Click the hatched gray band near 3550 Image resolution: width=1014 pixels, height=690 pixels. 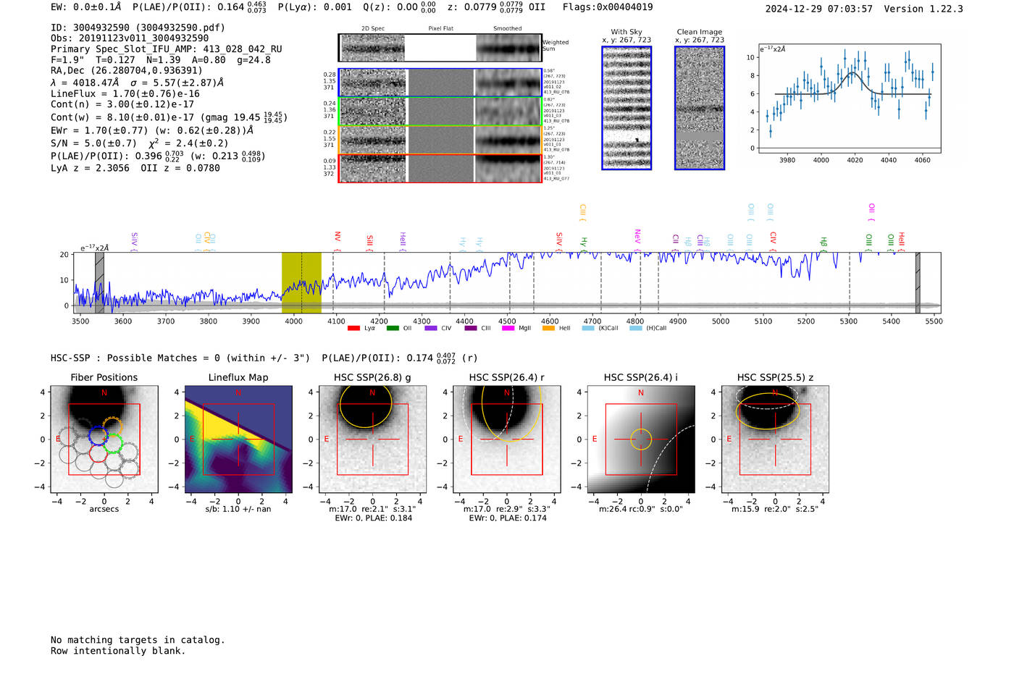(x=100, y=282)
